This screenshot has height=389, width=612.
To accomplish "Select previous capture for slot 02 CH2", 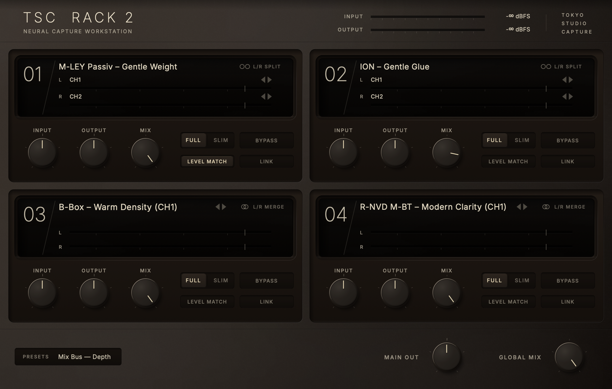I will coord(564,97).
